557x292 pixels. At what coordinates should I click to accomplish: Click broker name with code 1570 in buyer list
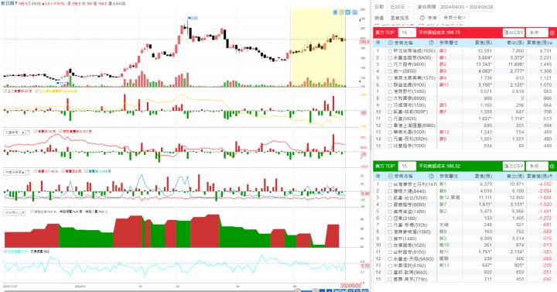tap(414, 78)
